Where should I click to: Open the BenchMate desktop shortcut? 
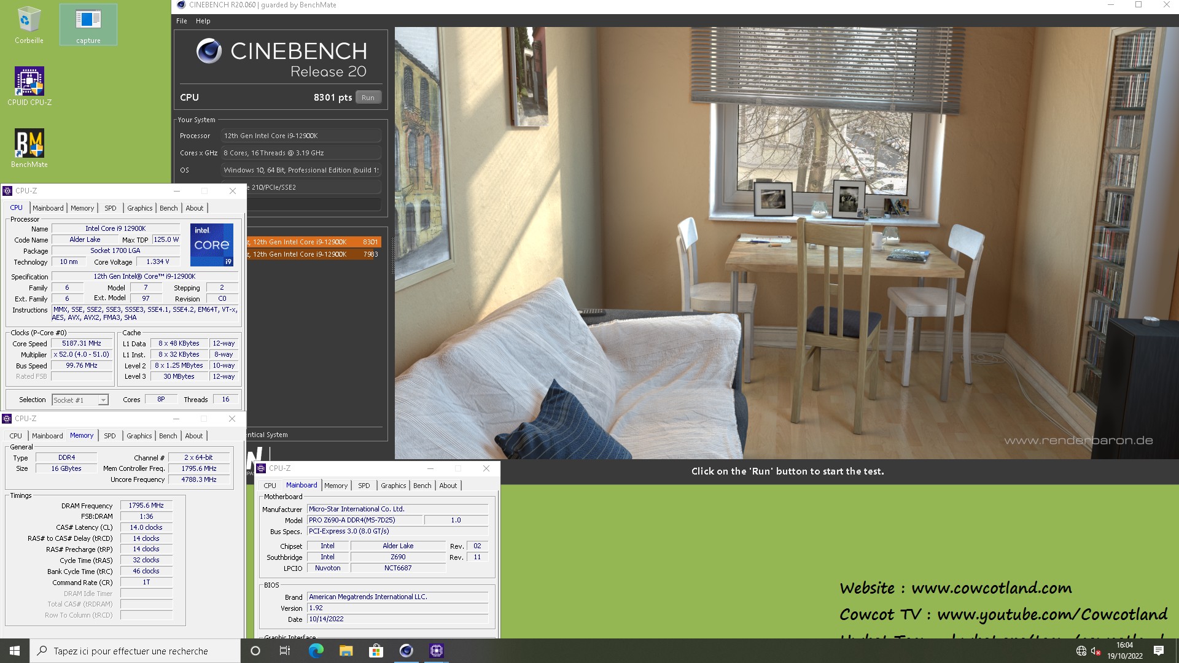click(29, 149)
